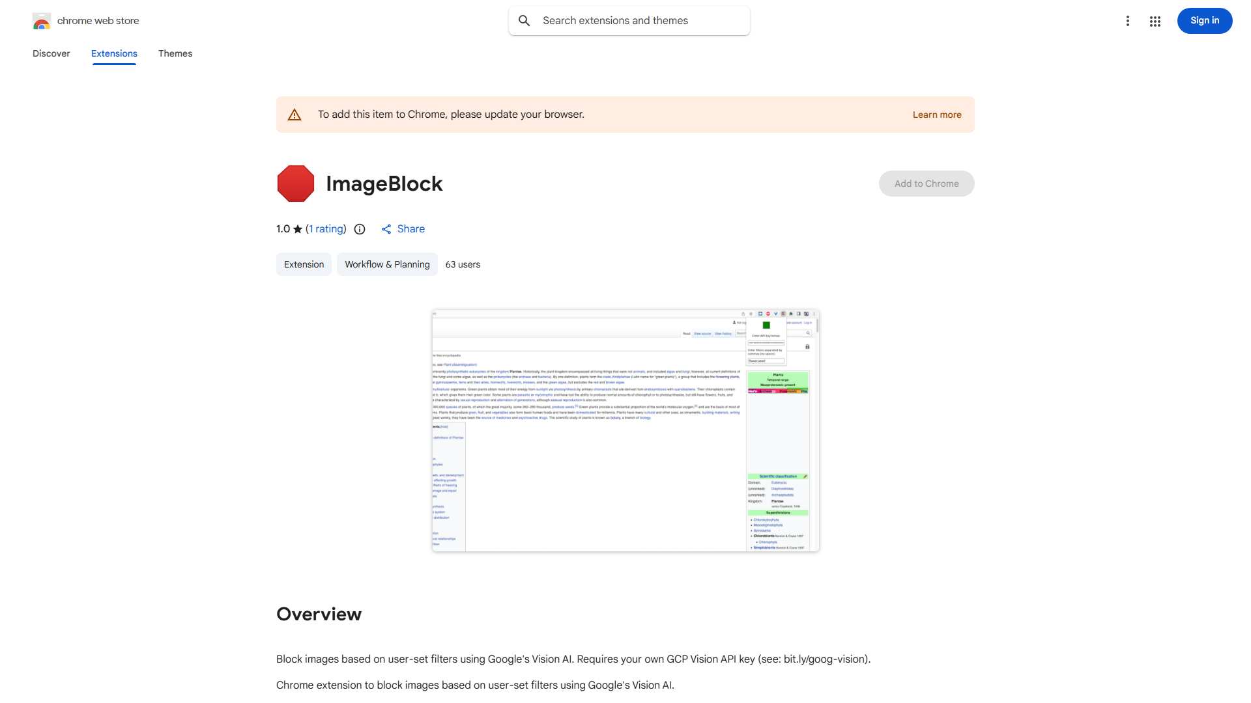
Task: Click the search magnifier icon
Action: click(525, 21)
